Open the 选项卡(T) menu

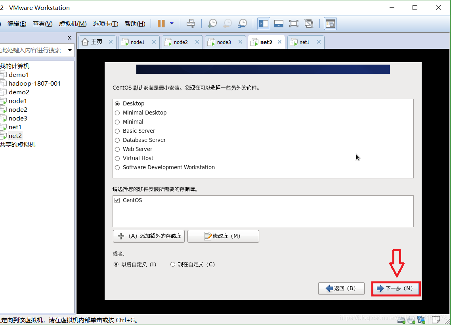(105, 24)
